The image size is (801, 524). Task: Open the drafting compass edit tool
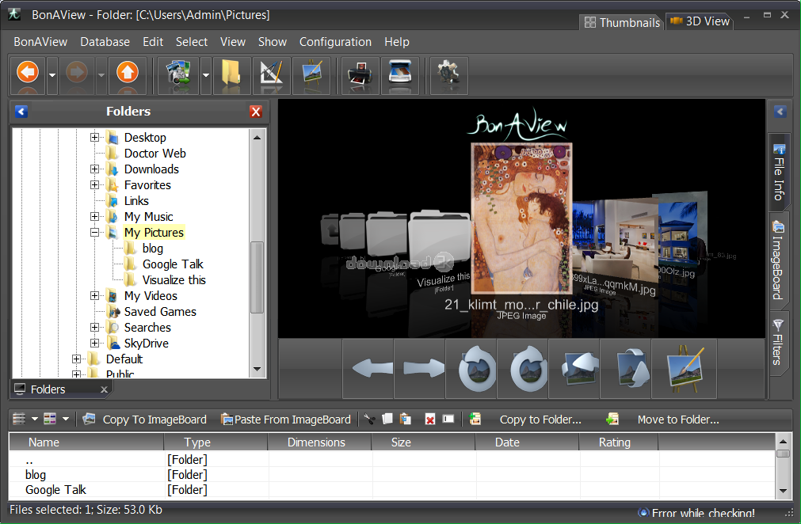coord(272,75)
